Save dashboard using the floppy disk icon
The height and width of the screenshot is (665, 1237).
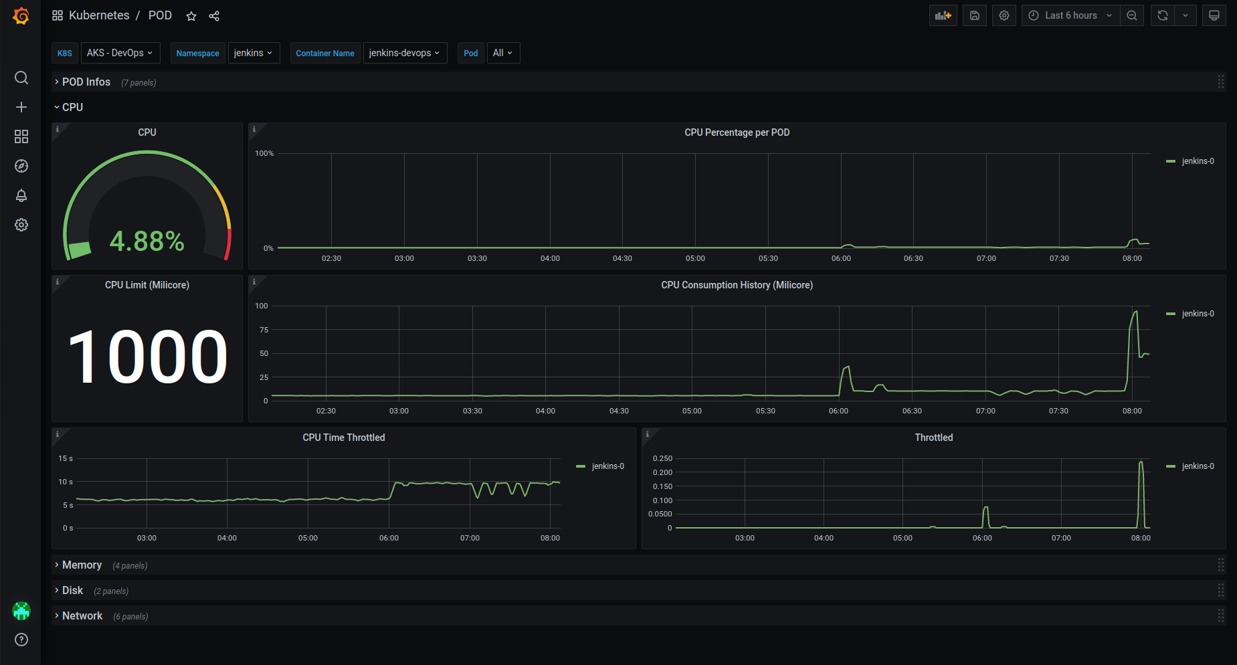pyautogui.click(x=975, y=15)
